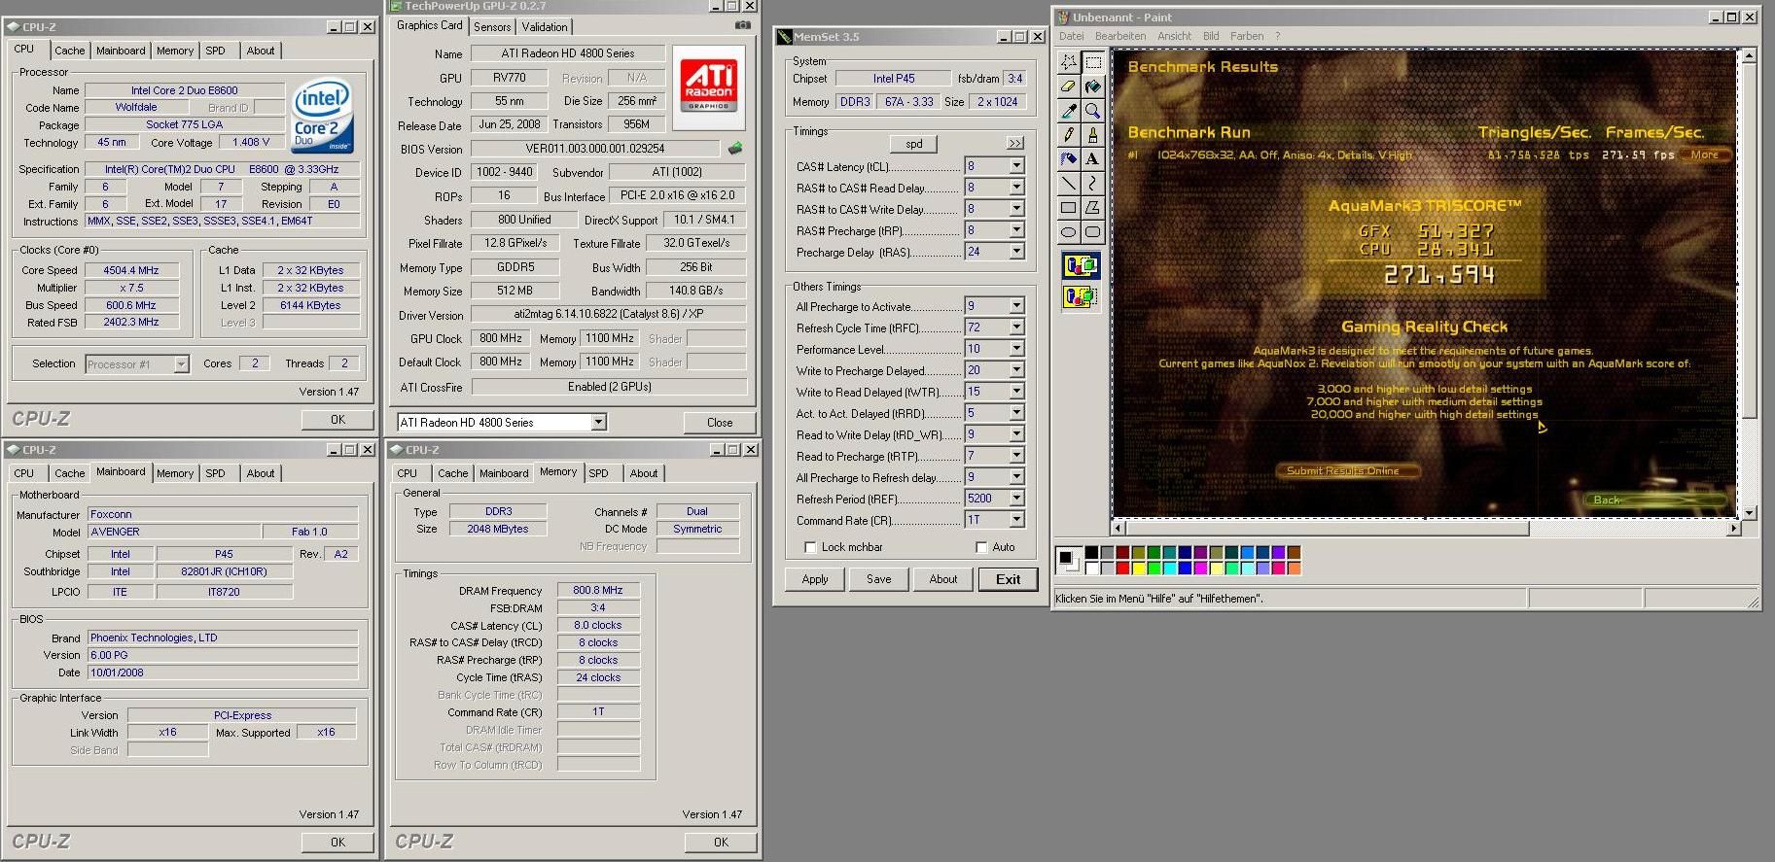Open the Datei menu in Paint

pos(1071,36)
